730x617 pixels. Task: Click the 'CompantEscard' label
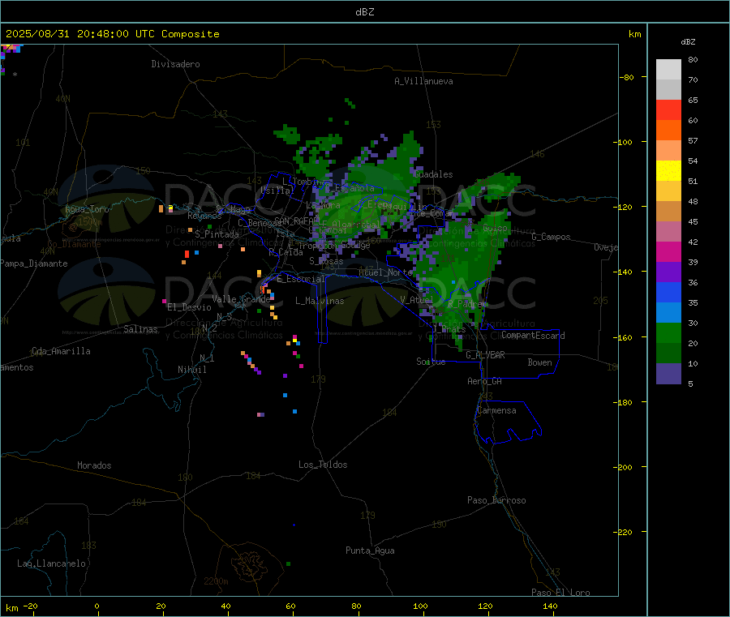coord(533,336)
